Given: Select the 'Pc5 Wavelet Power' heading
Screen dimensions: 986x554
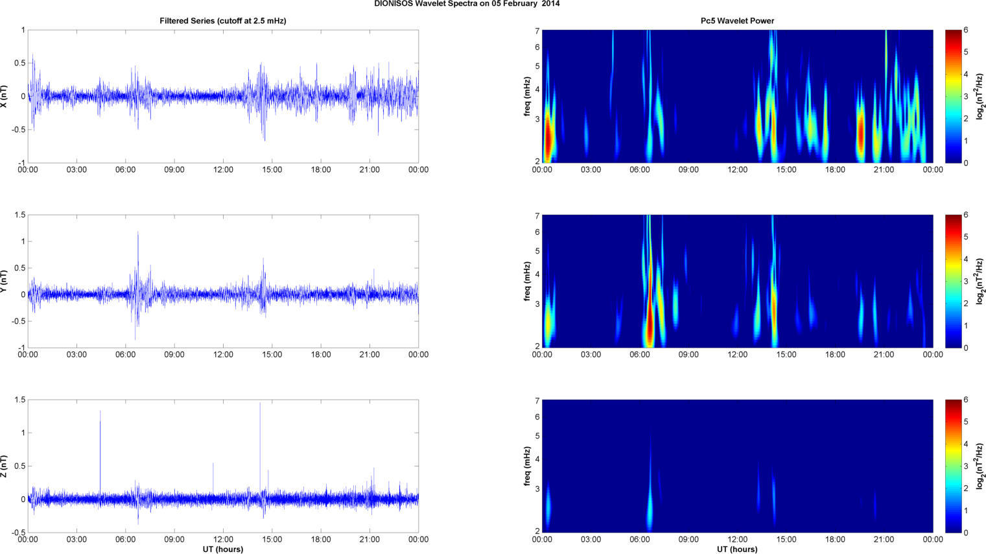Looking at the screenshot, I should click(737, 21).
